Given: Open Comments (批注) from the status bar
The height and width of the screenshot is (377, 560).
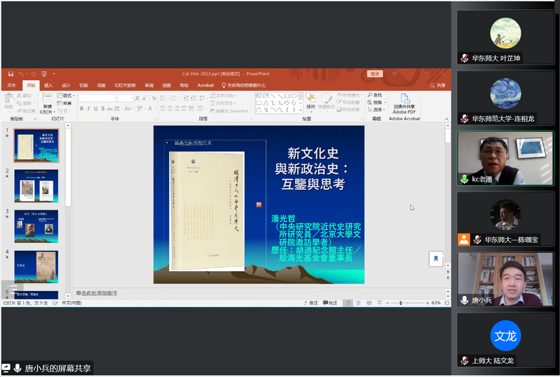Looking at the screenshot, I should pyautogui.click(x=329, y=303).
